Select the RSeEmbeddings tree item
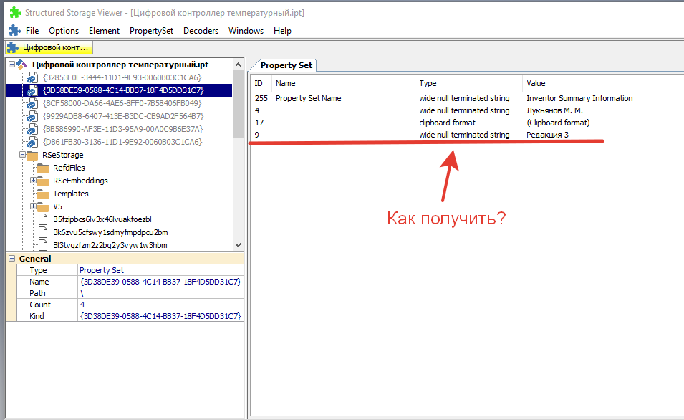 tap(80, 181)
